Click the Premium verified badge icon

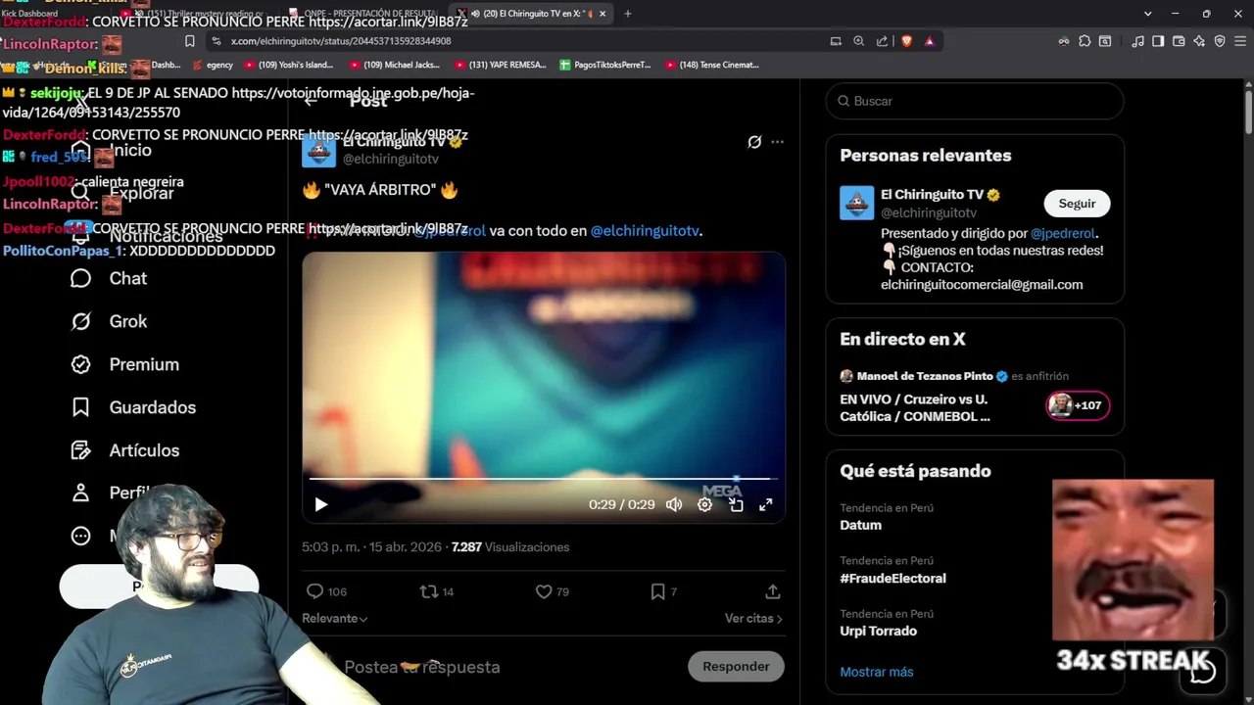click(x=81, y=364)
